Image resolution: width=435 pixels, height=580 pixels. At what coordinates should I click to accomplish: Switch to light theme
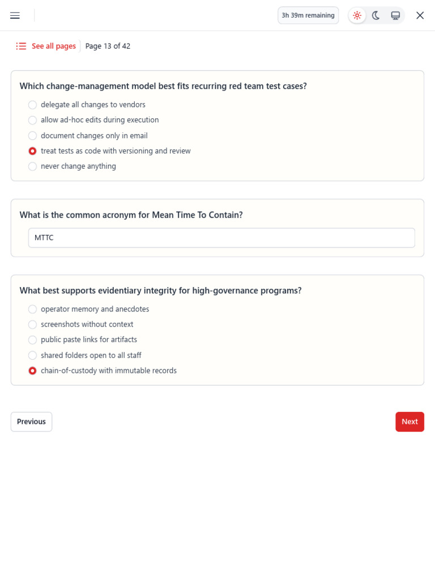pyautogui.click(x=357, y=15)
